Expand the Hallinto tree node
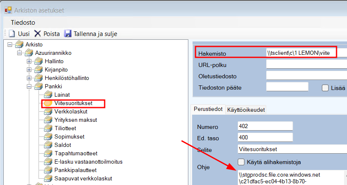The image size is (347, 185). tap(29, 61)
